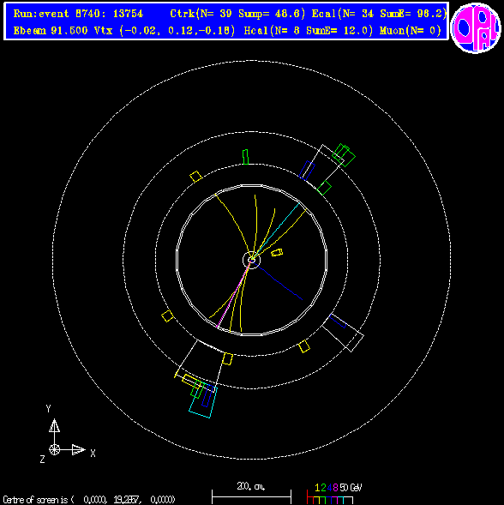The width and height of the screenshot is (504, 505).
Task: Click the Ecal N=34 SumE summary
Action: coord(380,14)
